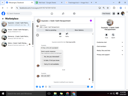Attach a photo file icon
The image size is (128, 96).
[x=40, y=87]
